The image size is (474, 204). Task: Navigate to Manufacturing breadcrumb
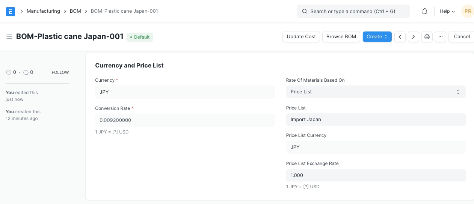tap(43, 11)
